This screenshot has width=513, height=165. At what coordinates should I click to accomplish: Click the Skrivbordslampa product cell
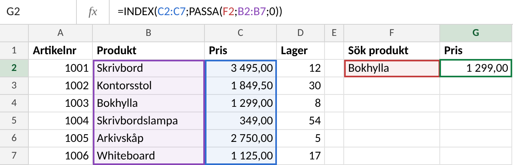click(x=148, y=120)
